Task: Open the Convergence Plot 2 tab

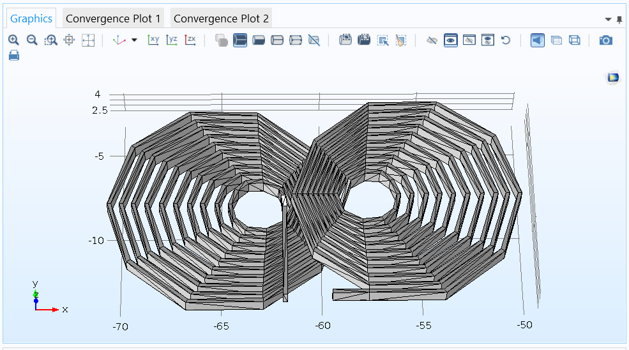Action: coord(221,19)
